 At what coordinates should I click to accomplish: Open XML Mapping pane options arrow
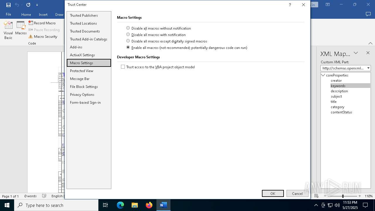[356, 53]
